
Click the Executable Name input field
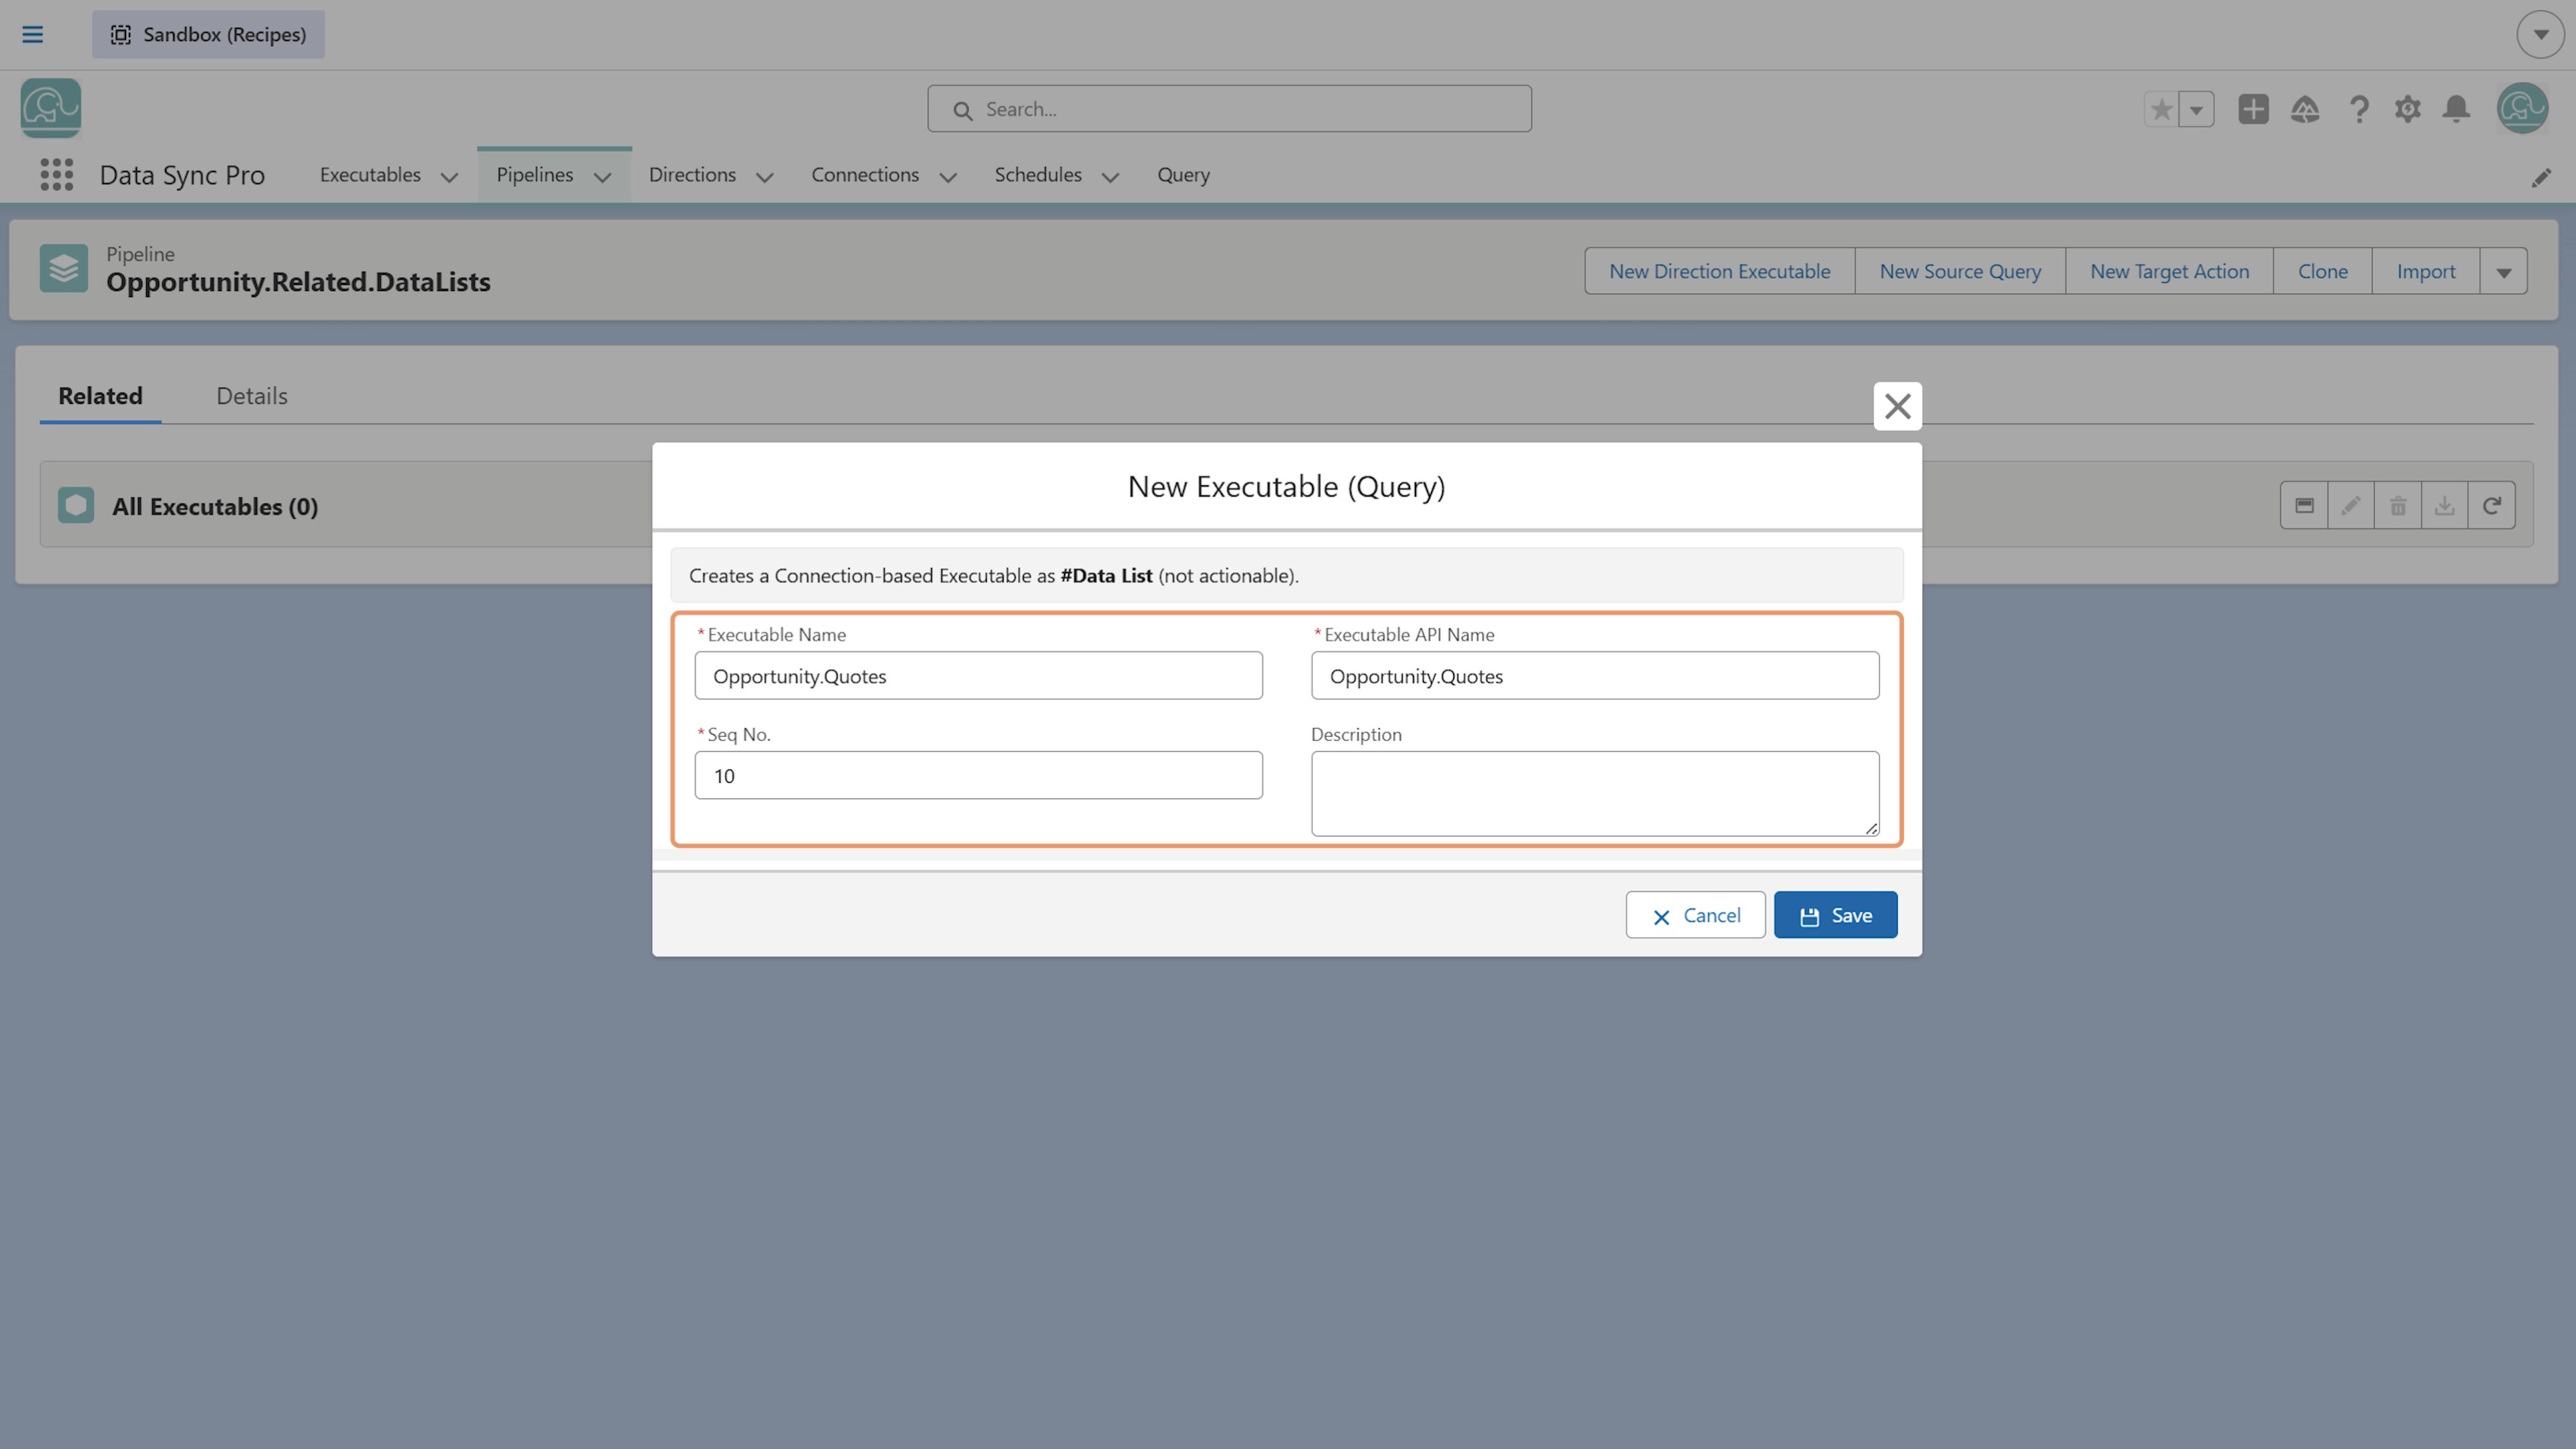point(978,676)
